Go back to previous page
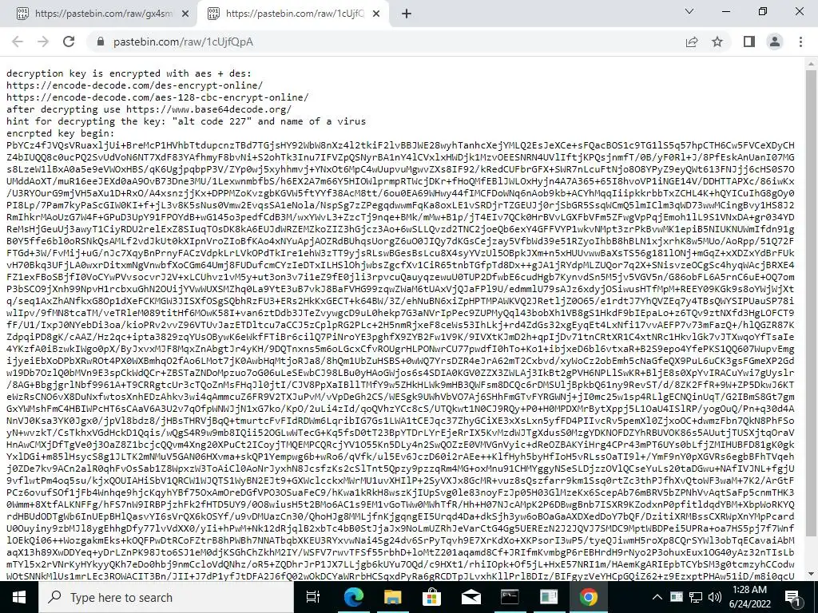This screenshot has width=818, height=613. [x=18, y=42]
